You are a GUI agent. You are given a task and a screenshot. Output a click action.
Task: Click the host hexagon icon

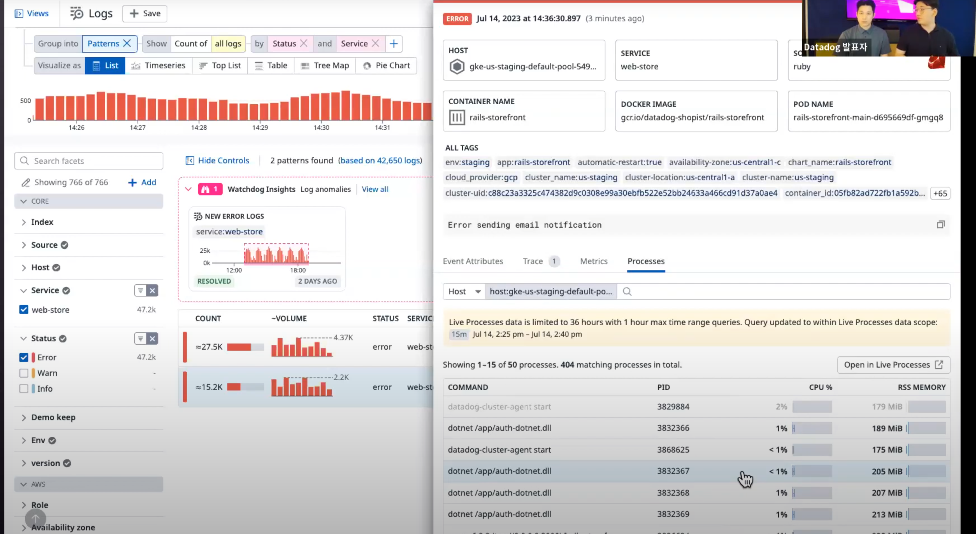point(457,67)
